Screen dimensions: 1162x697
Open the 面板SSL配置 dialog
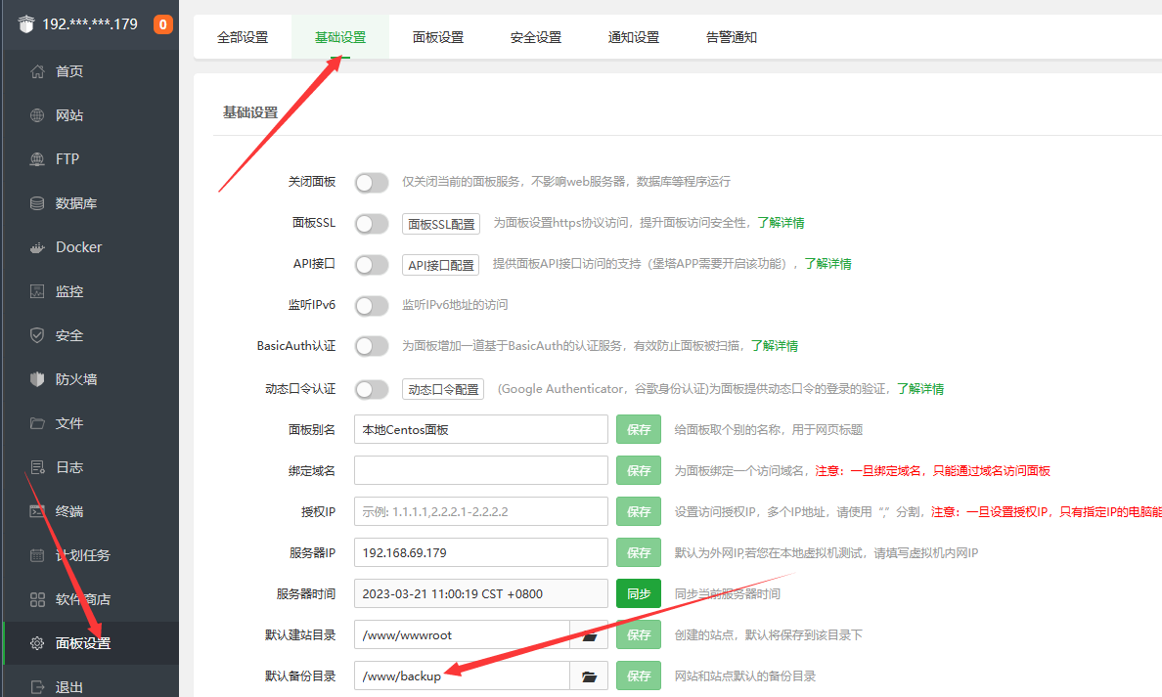click(x=440, y=223)
